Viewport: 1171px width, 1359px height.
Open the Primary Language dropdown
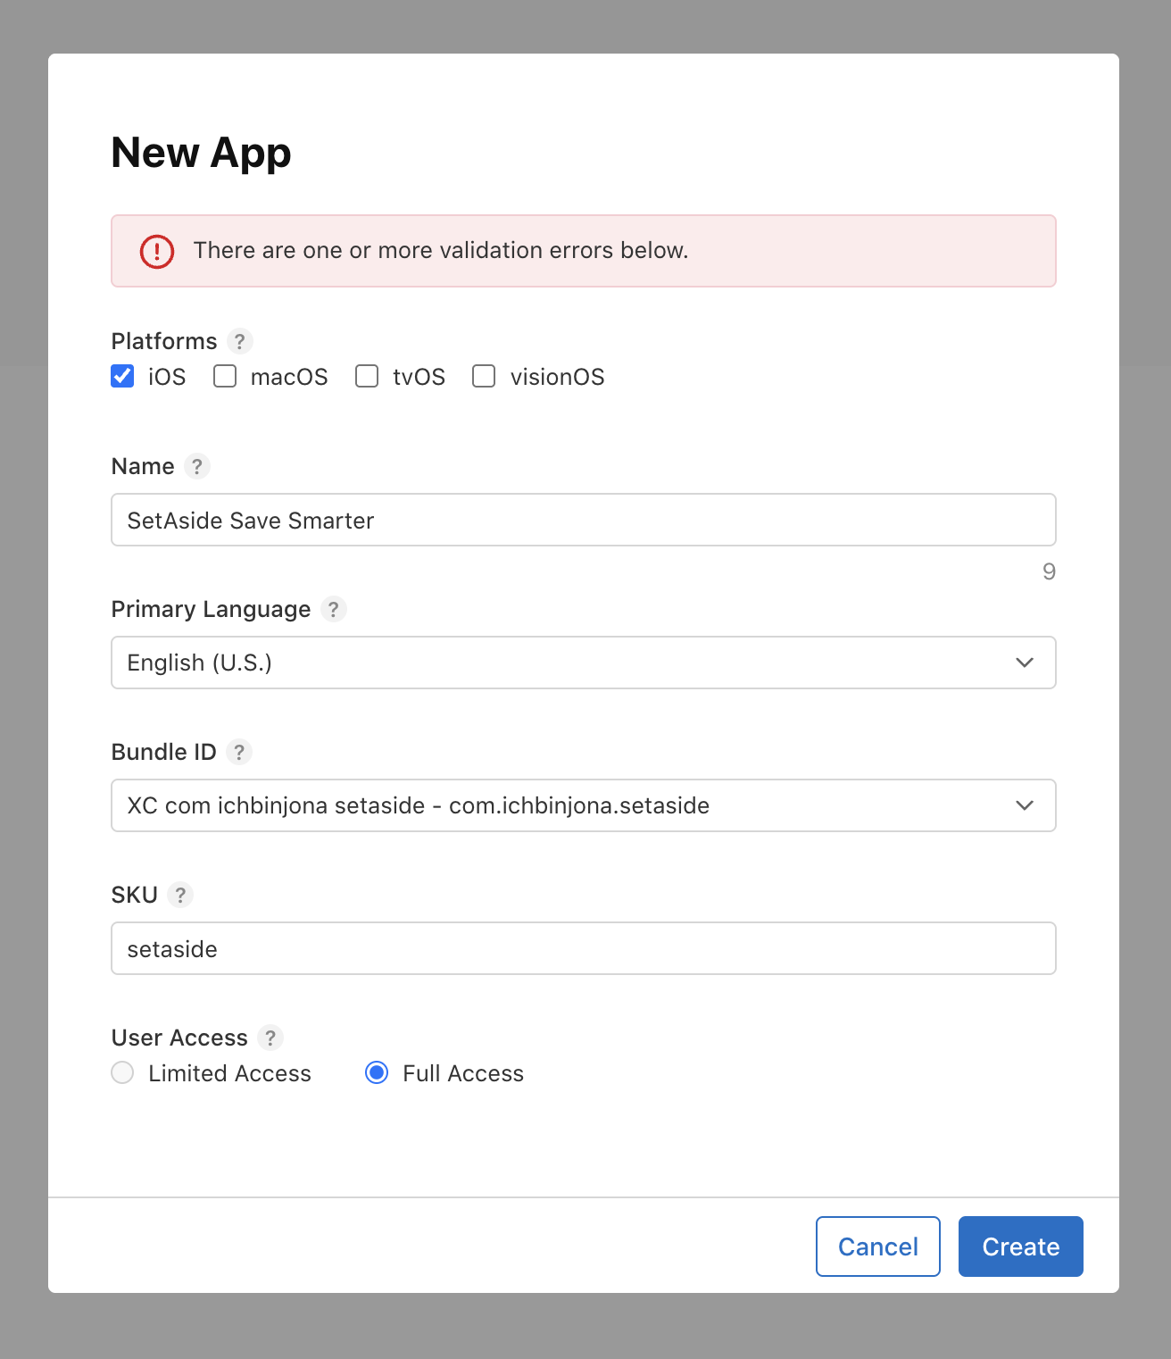coord(583,663)
